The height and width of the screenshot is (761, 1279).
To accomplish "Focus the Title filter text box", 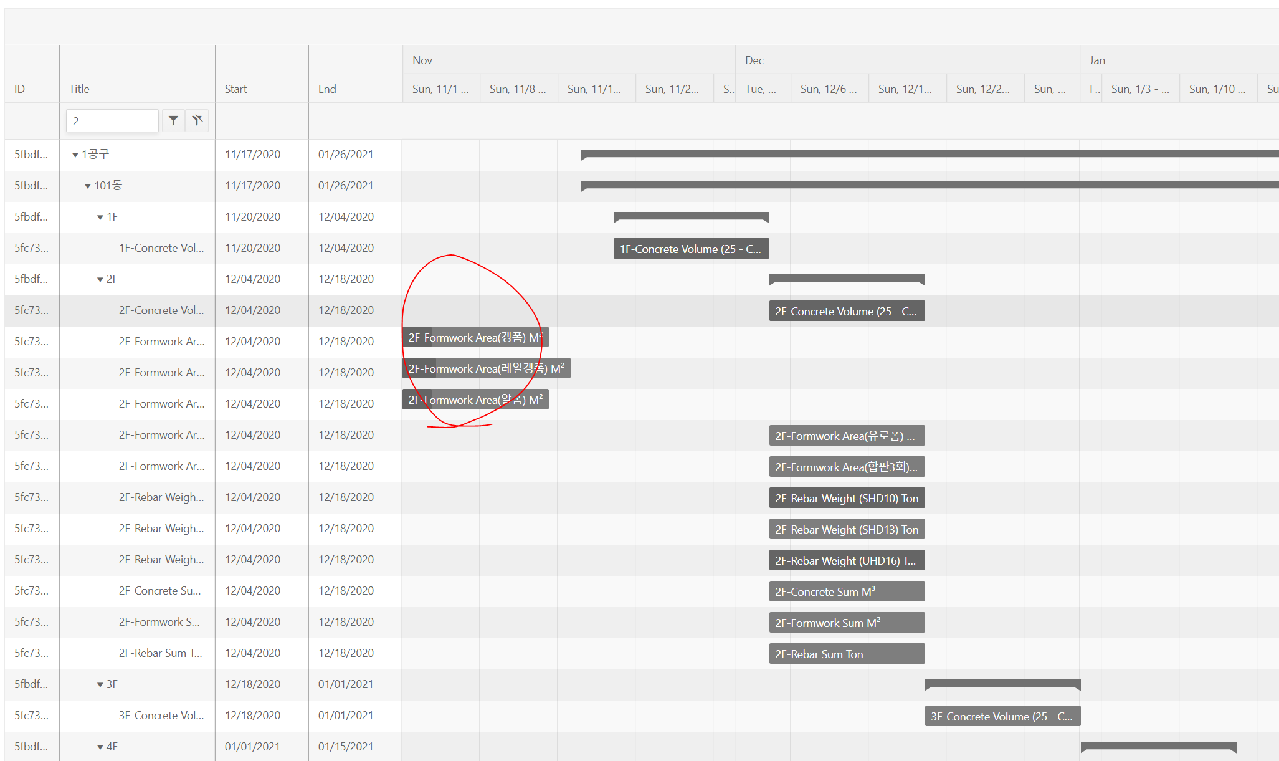I will pyautogui.click(x=112, y=120).
